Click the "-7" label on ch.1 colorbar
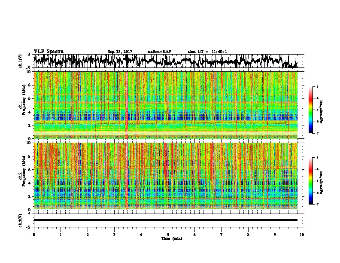The width and height of the screenshot is (340, 263). tap(317, 133)
